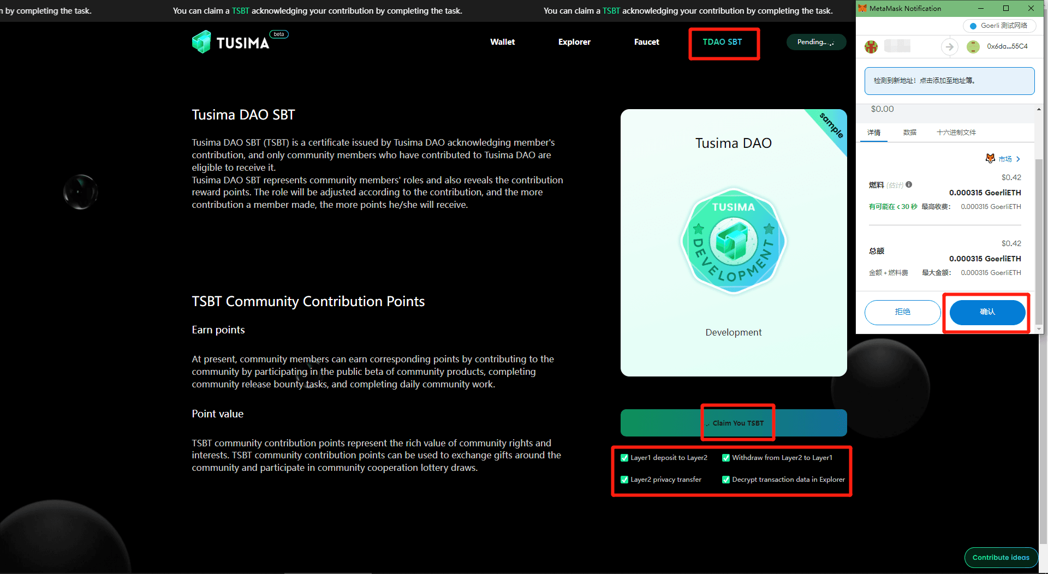
Task: Open the Explorer page
Action: (x=574, y=42)
